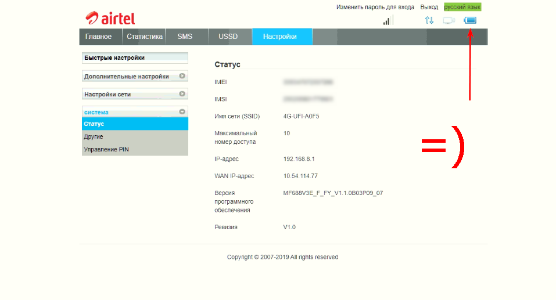Open Другие in system menu
Screen dimensions: 556x300
pos(135,136)
